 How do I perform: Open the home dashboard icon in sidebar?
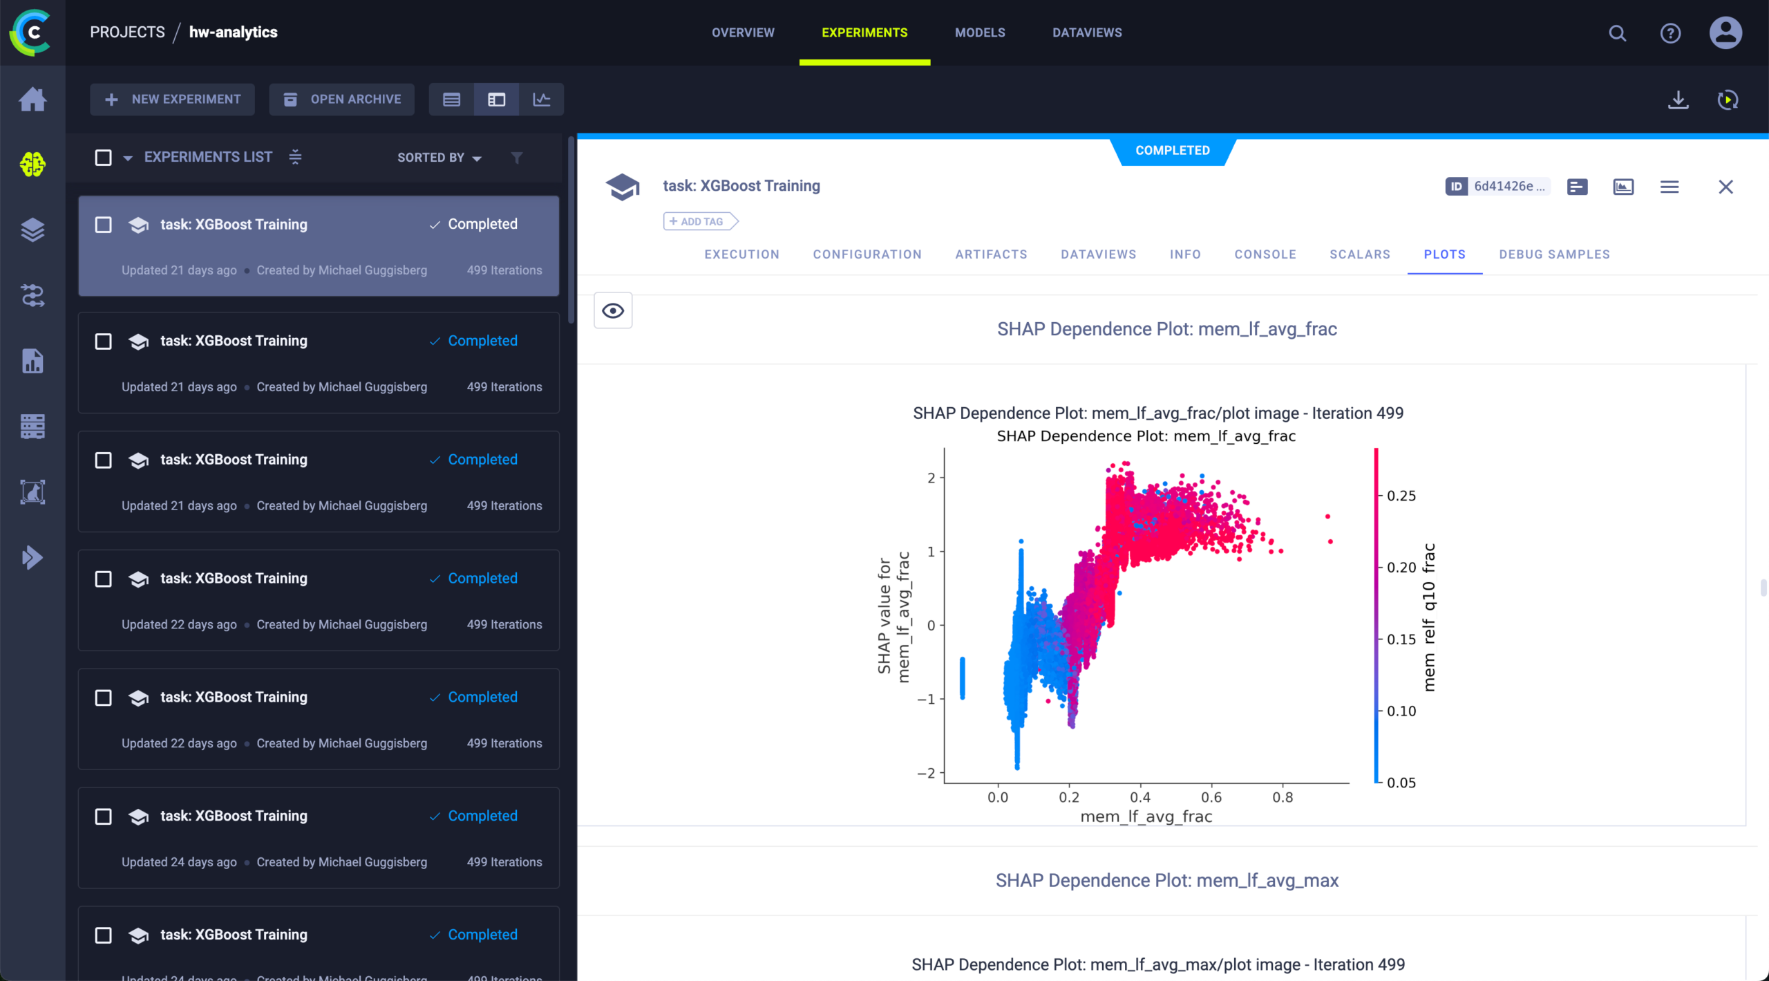(32, 100)
